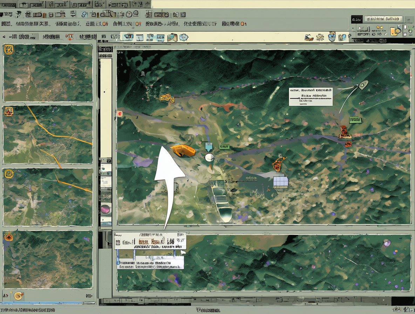Select the teal pin marker above the white round marker
Viewport: 415px width, 314px height.
click(x=209, y=146)
